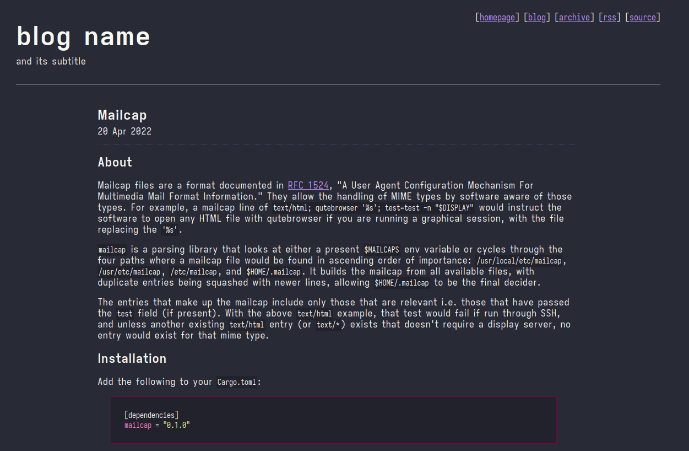
Task: Select the mailcap library name code span
Action: click(x=112, y=249)
